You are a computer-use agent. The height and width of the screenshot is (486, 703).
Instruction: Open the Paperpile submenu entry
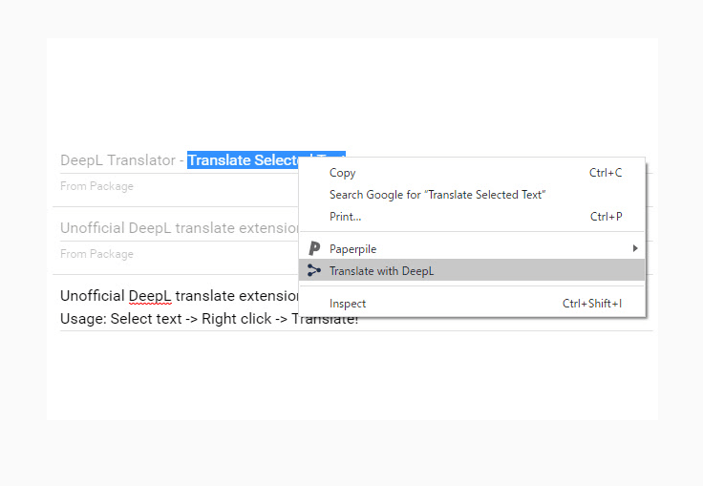point(472,249)
